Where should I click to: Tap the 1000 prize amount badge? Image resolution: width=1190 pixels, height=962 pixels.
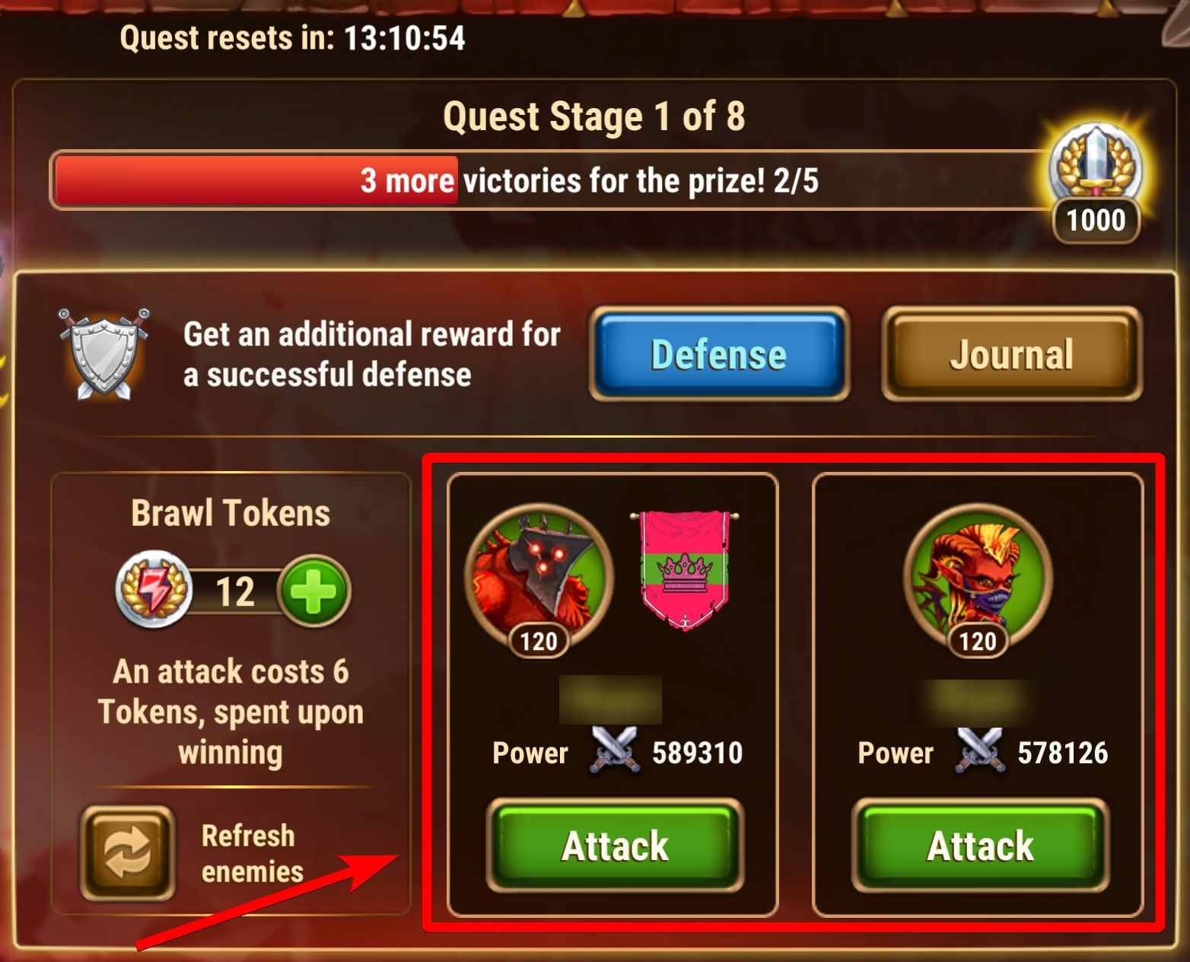point(1096,221)
